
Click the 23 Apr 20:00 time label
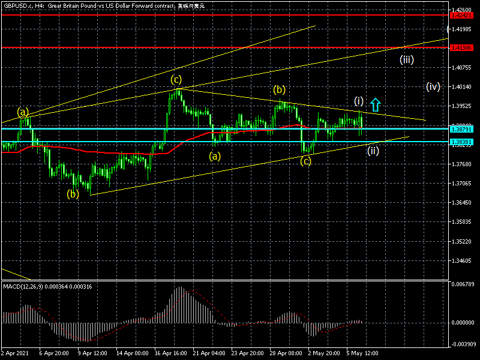[247, 353]
